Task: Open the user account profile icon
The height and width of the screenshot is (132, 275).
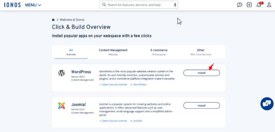Action: pos(269,5)
